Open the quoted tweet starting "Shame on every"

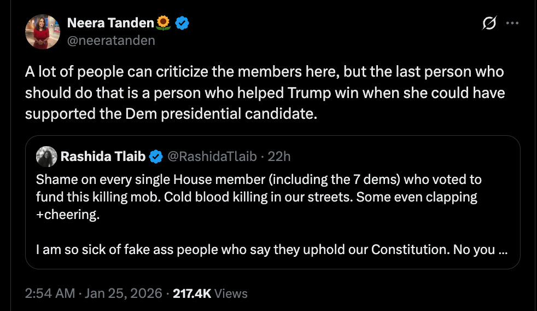pyautogui.click(x=259, y=180)
